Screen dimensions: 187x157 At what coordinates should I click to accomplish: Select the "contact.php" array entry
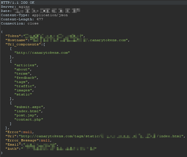pos(29,119)
